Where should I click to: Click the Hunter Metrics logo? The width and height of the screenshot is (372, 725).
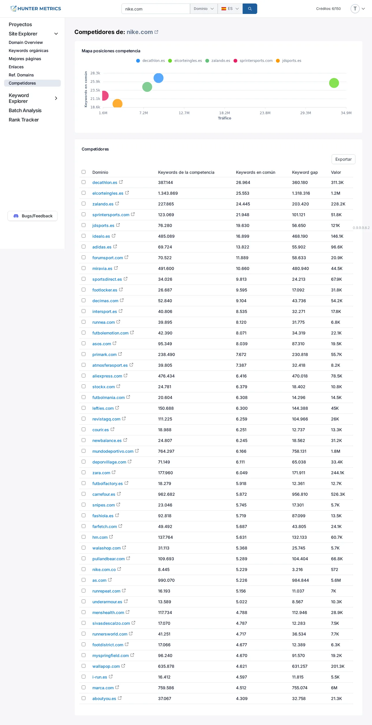coord(35,9)
